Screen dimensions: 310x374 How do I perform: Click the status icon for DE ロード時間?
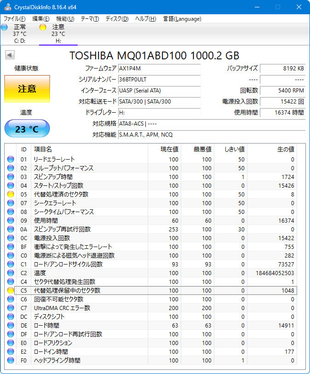click(x=11, y=325)
